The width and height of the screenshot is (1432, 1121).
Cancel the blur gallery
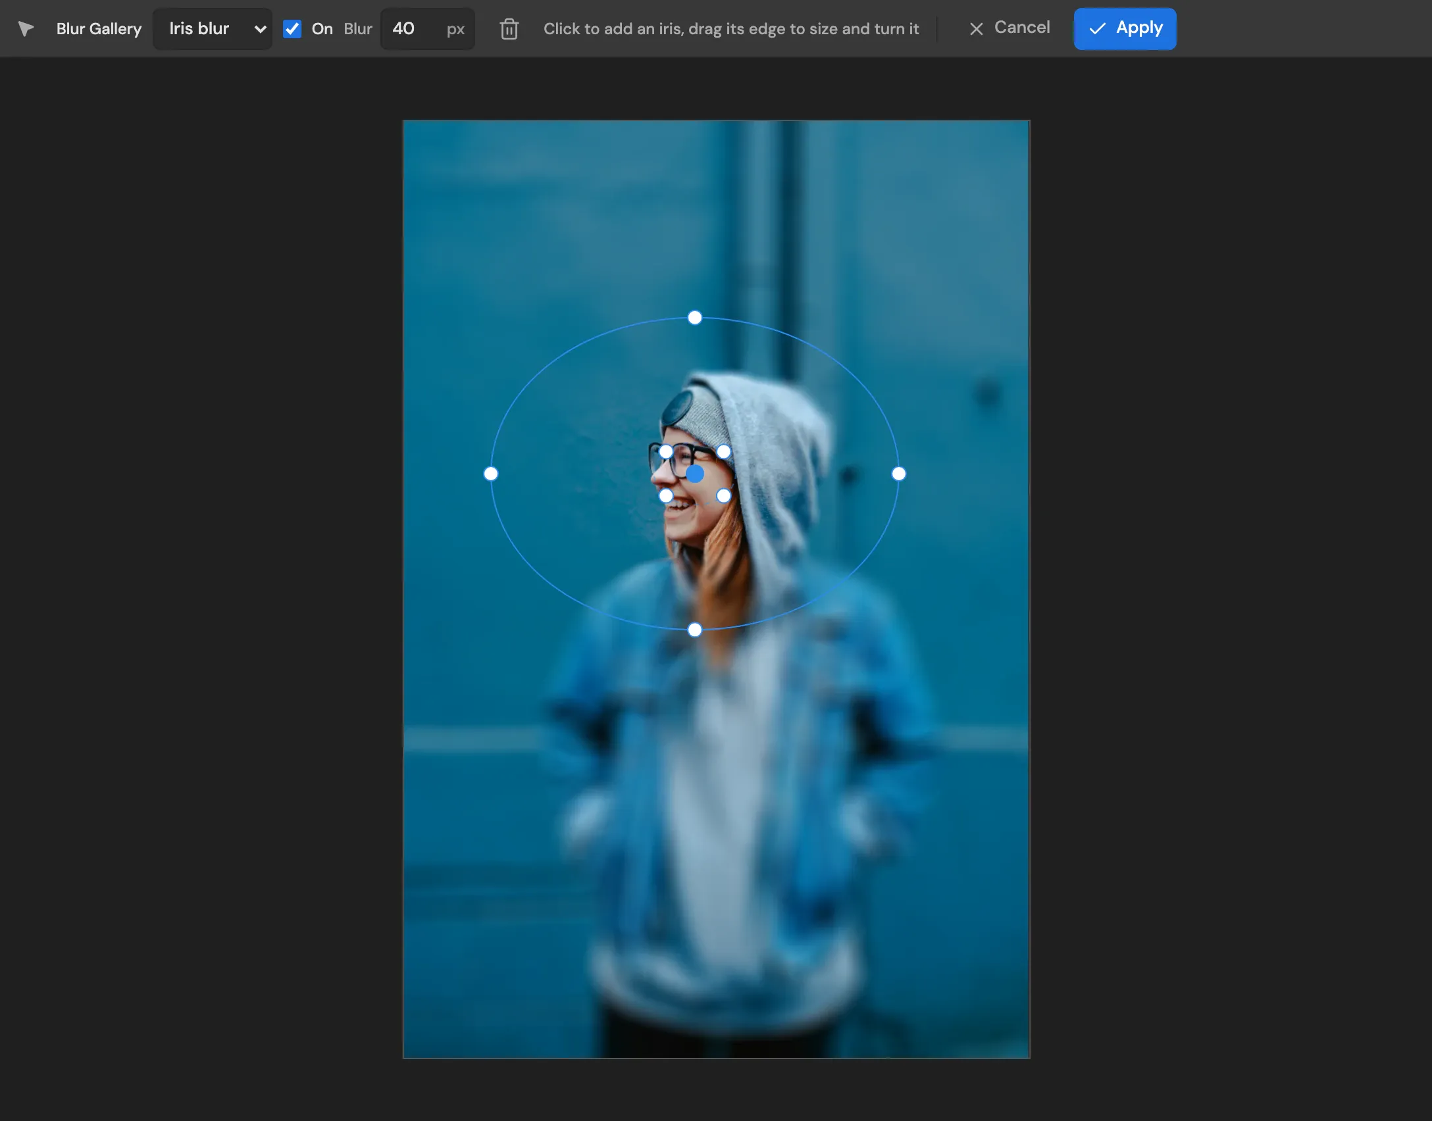pyautogui.click(x=1010, y=28)
